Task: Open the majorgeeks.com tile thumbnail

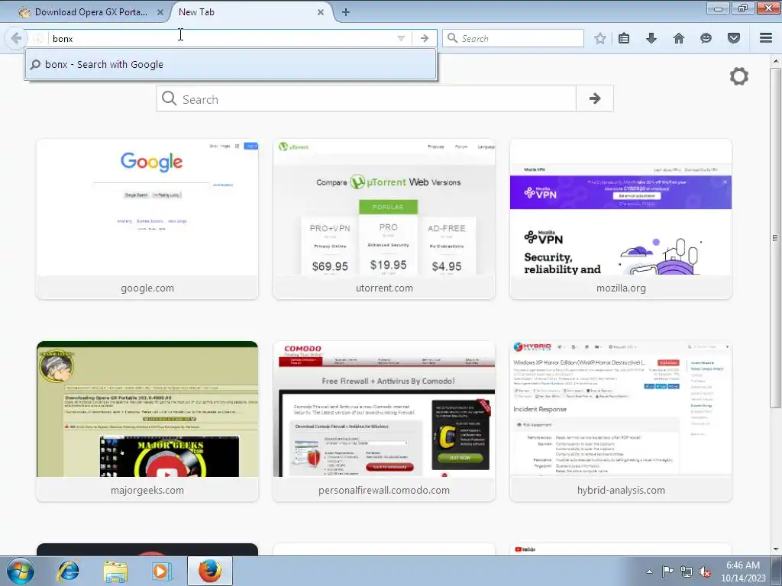Action: pos(147,421)
